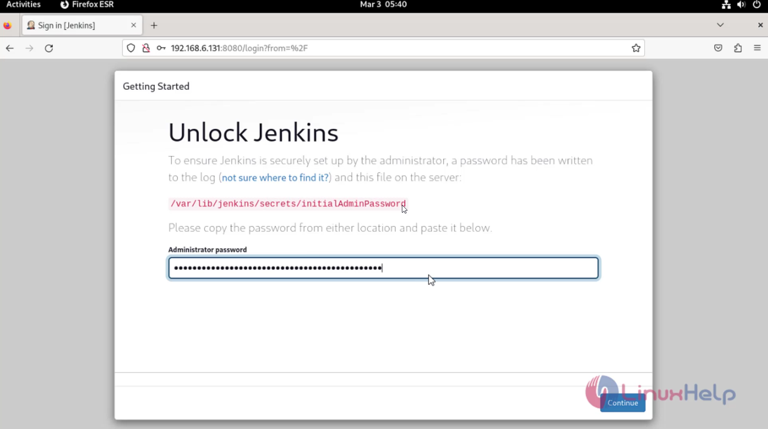Open the tracking protection shield icon
768x429 pixels.
[x=131, y=48]
